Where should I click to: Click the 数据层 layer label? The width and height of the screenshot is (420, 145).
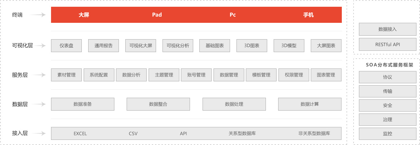[x=20, y=104]
